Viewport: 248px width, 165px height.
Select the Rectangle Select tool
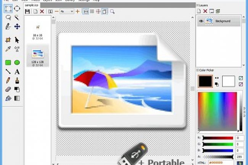[x=8, y=8]
